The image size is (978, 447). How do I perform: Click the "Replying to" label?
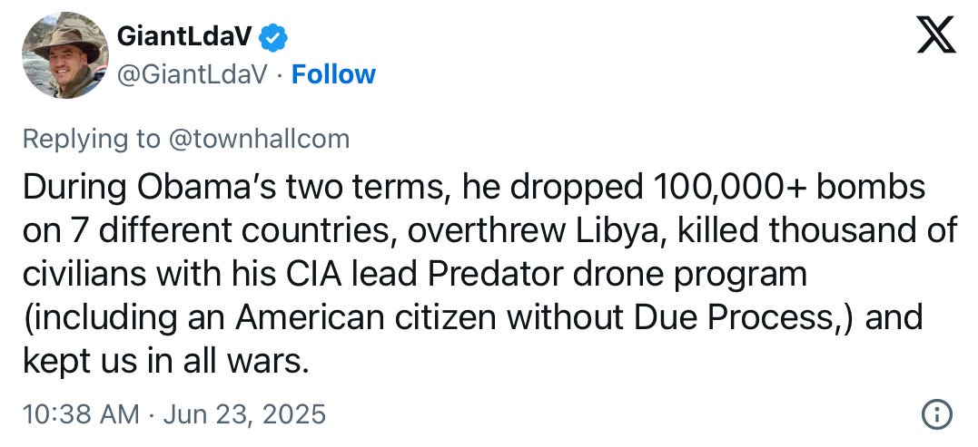tap(91, 139)
